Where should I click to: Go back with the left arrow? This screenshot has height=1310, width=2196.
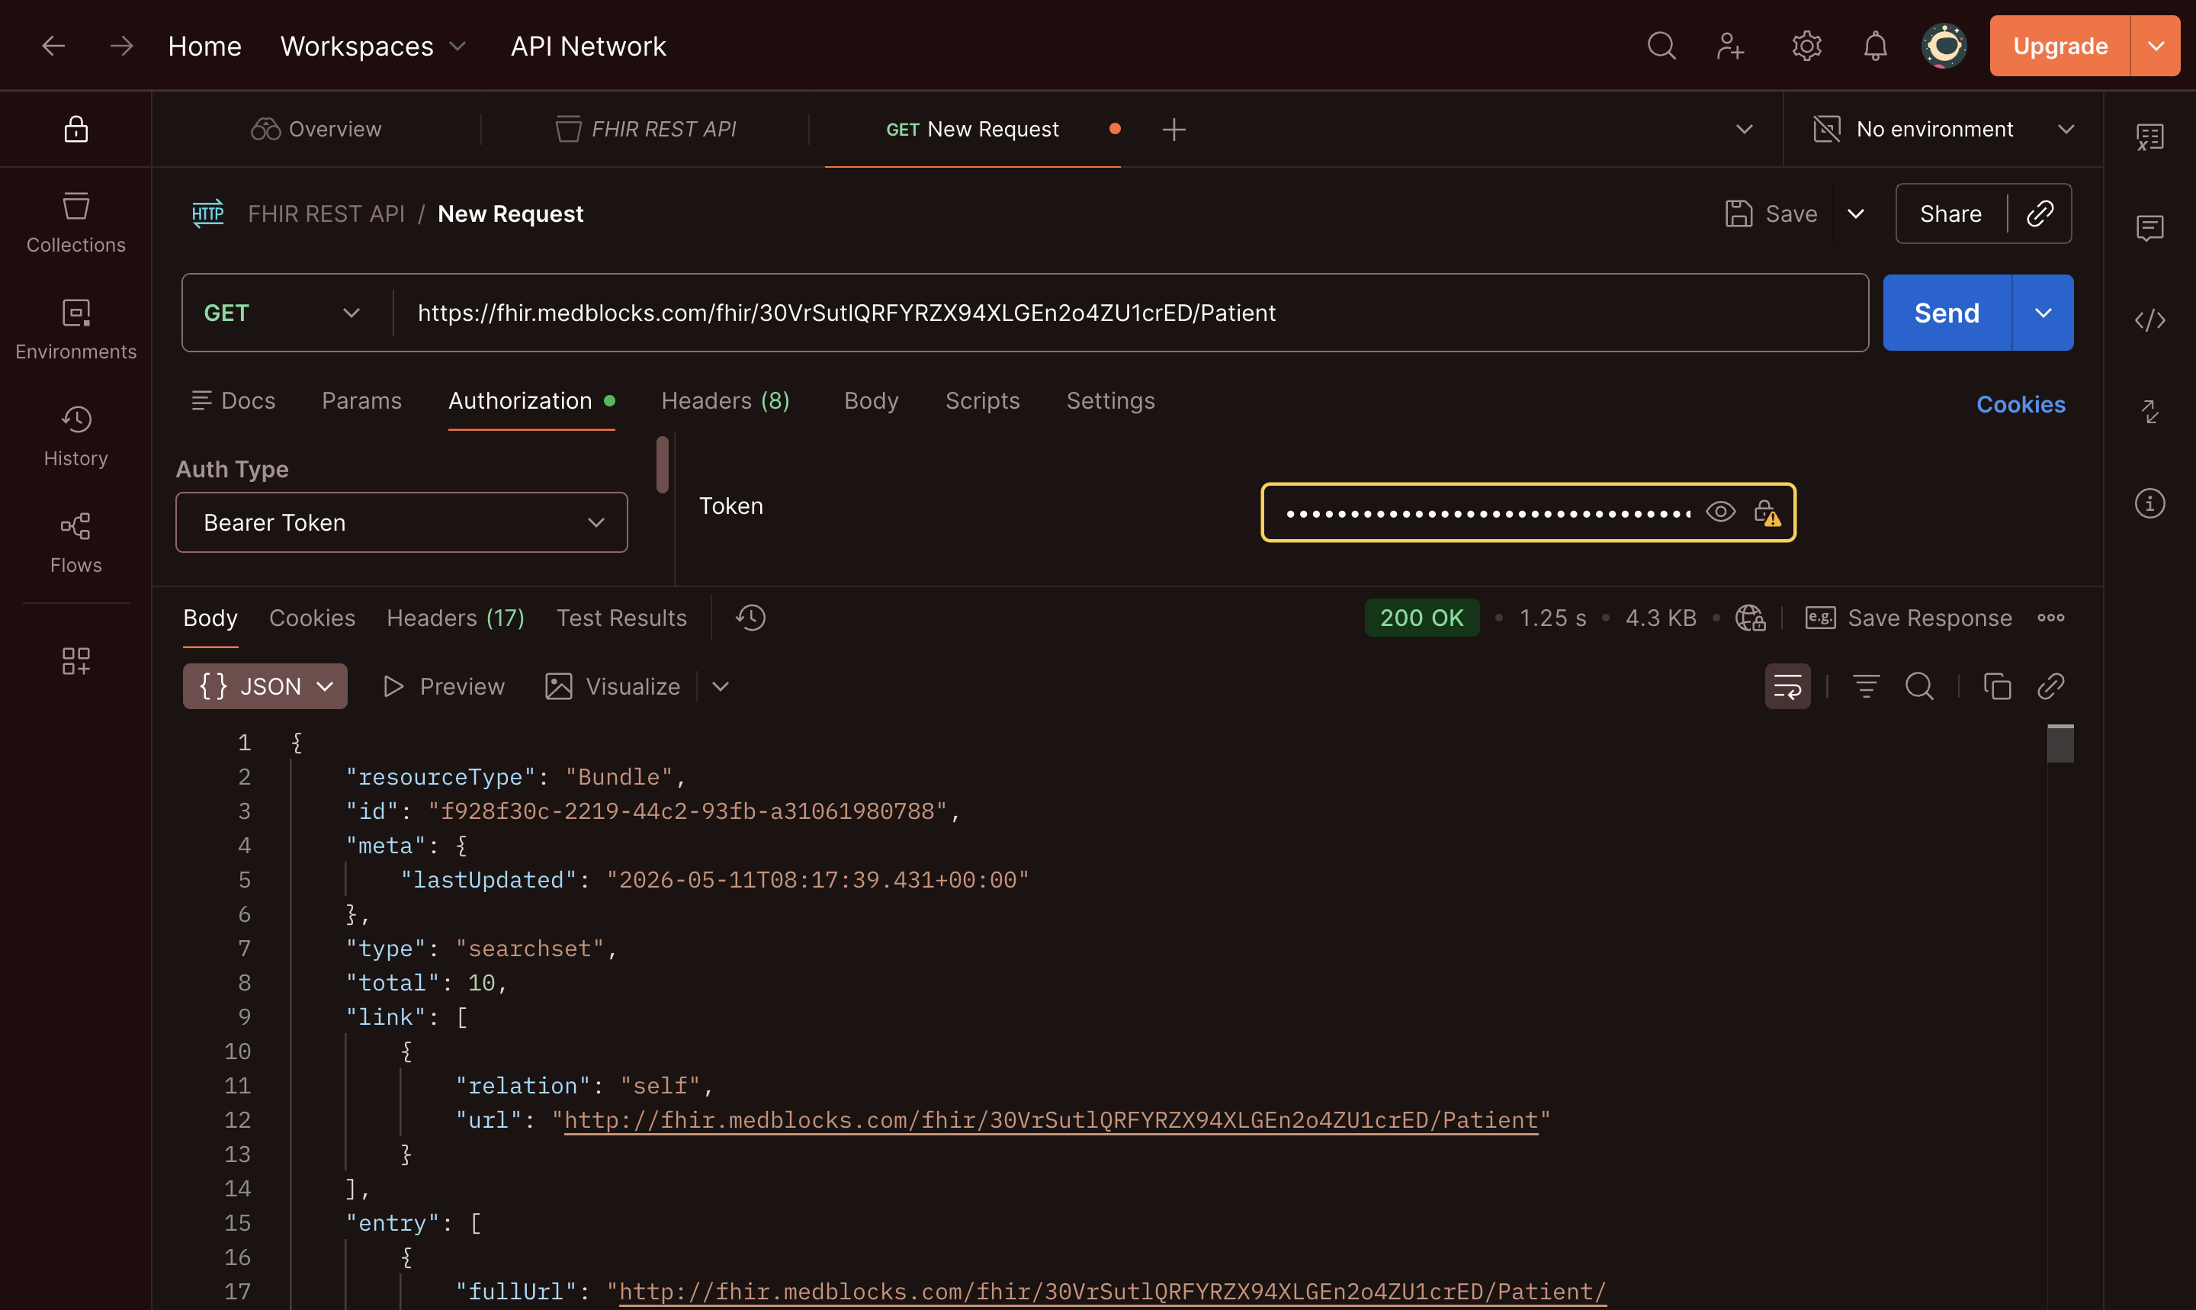54,46
